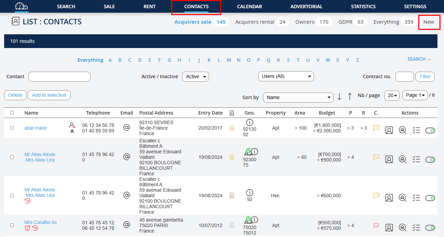Check the select-all checkbox in table header
The width and height of the screenshot is (444, 237).
pyautogui.click(x=12, y=113)
